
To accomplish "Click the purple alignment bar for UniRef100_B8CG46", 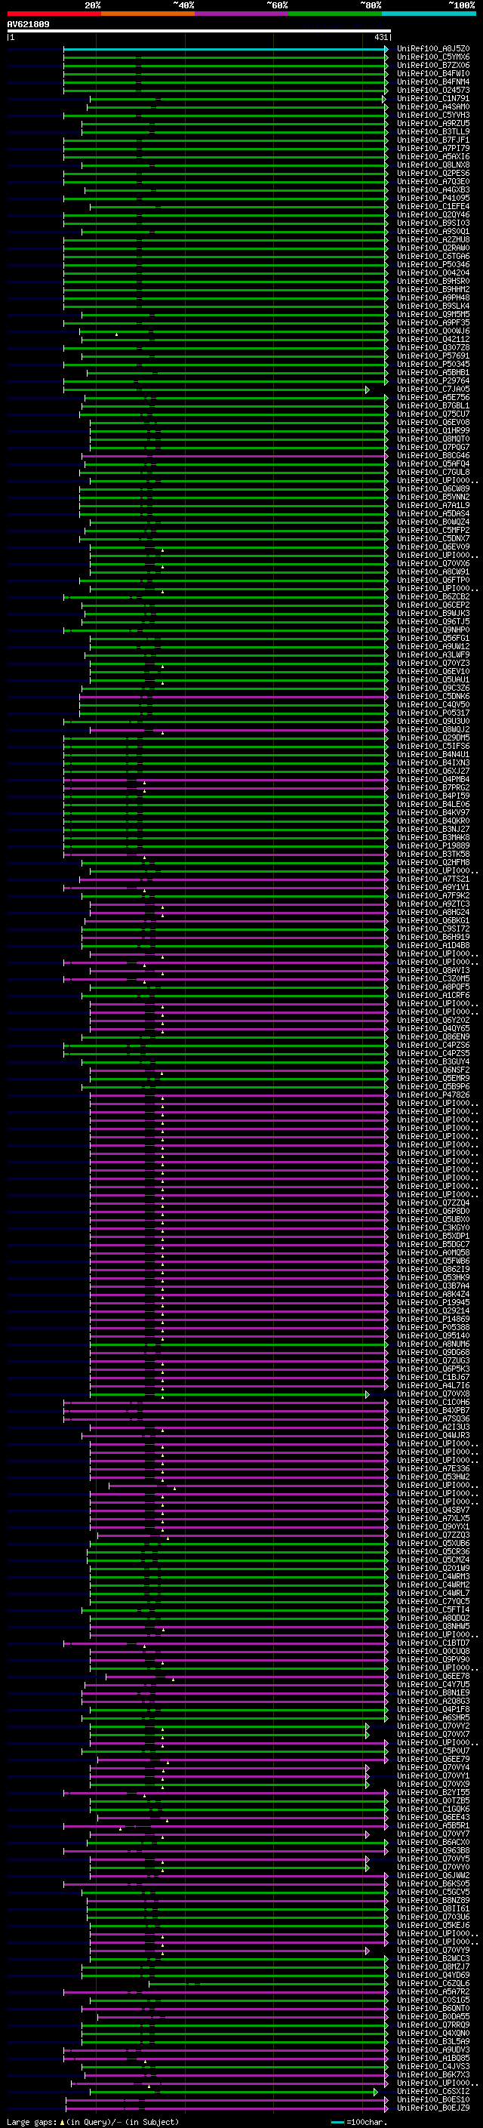I will pos(235,455).
